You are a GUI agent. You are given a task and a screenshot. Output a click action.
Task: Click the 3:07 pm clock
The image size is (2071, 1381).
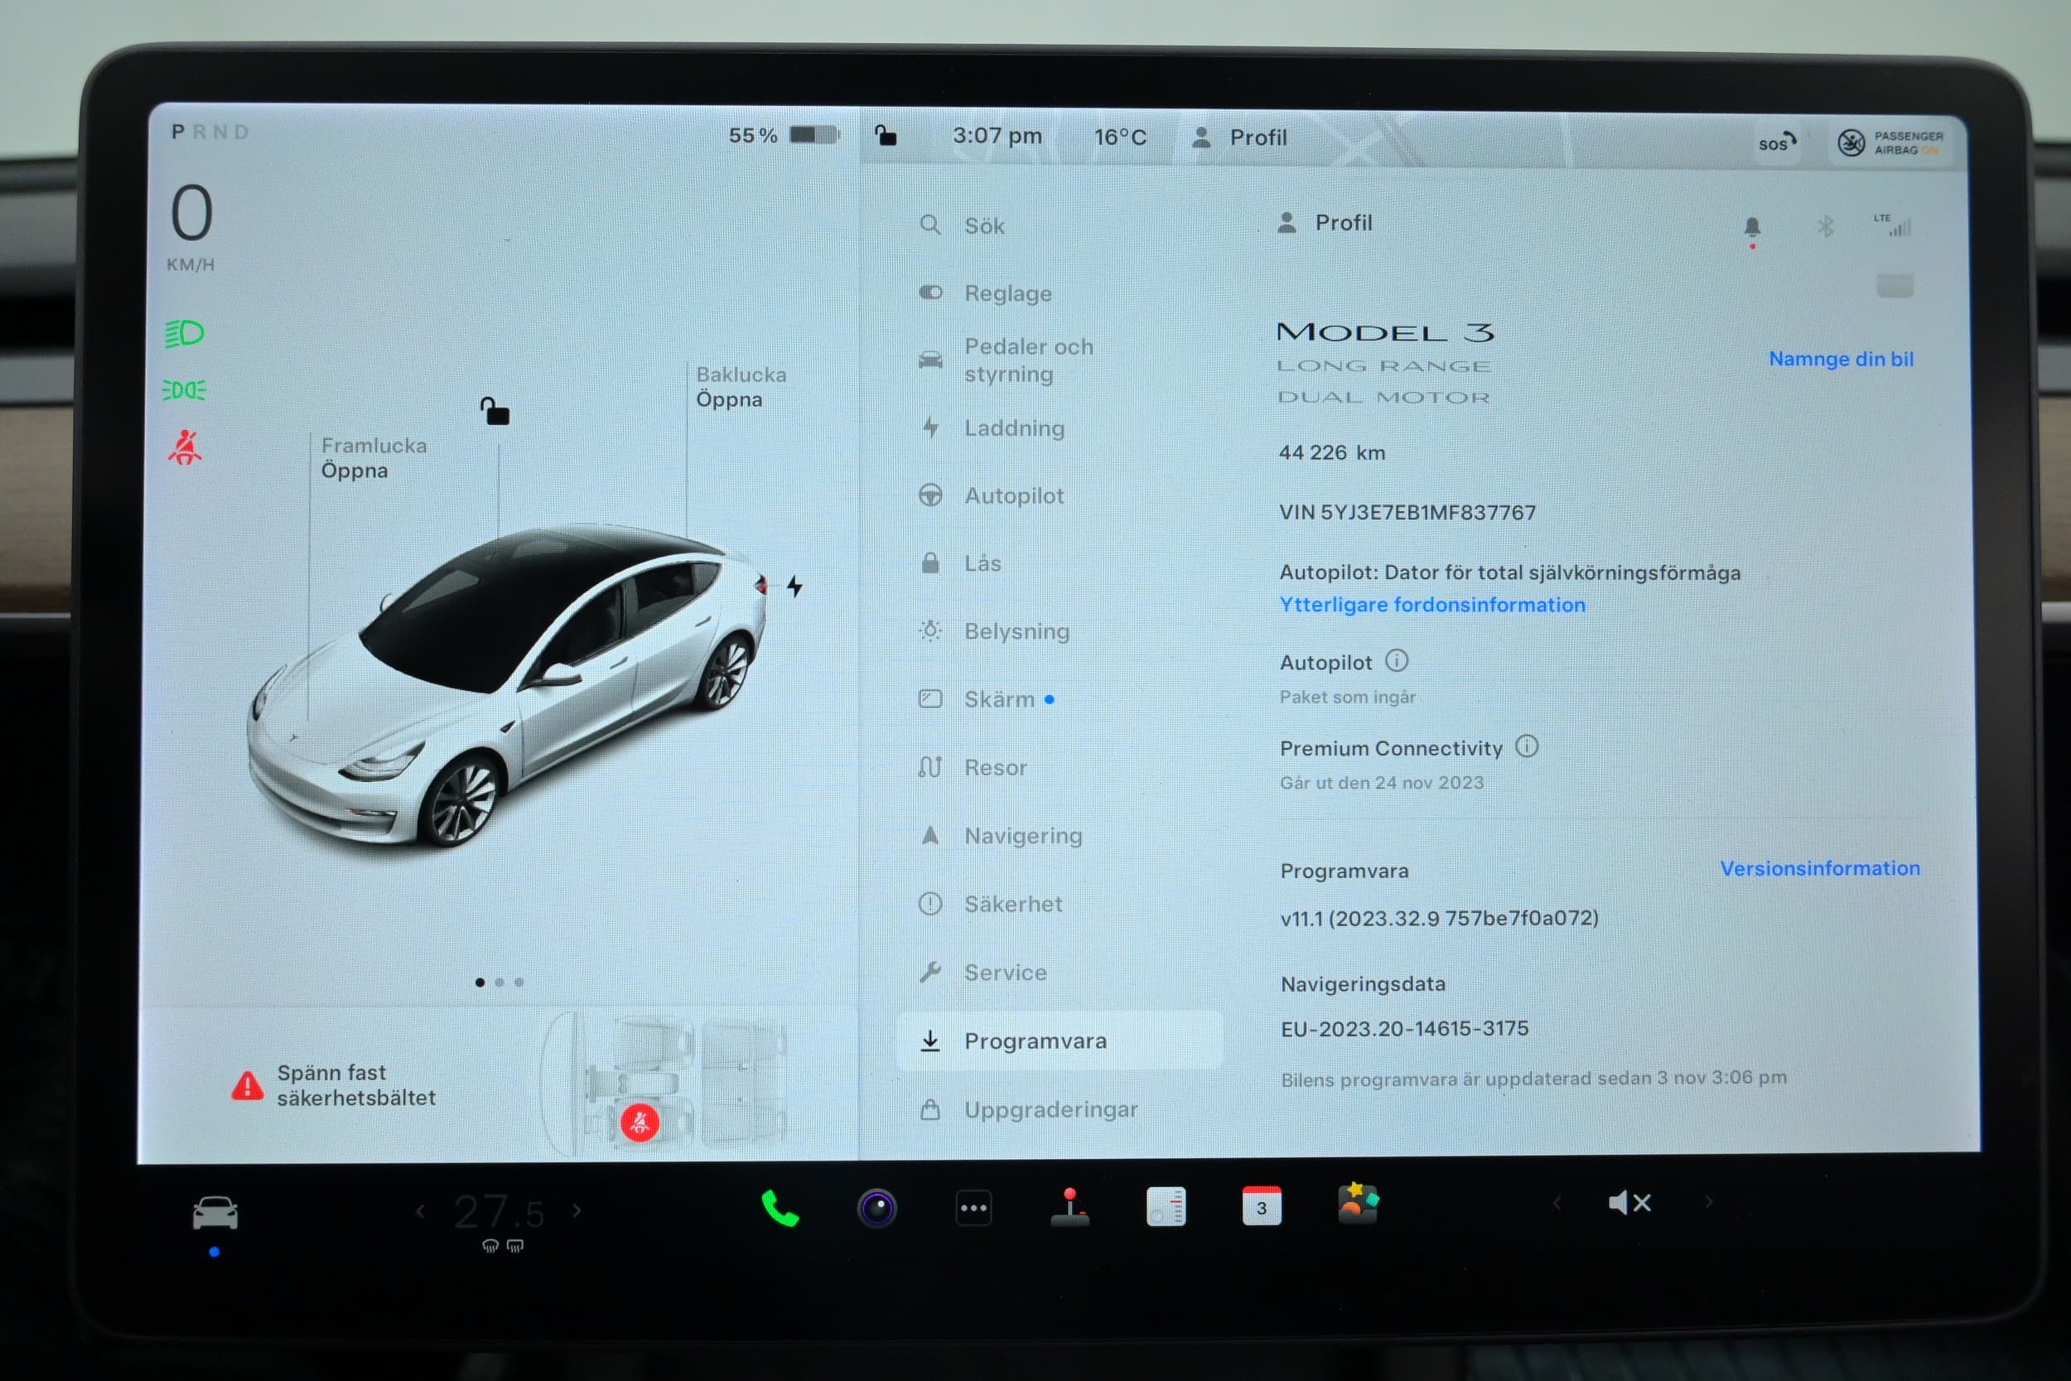997,137
